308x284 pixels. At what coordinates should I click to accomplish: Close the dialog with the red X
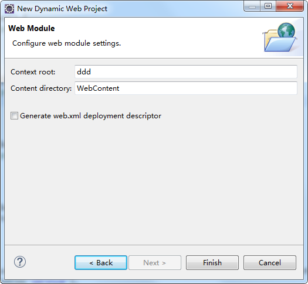[x=290, y=6]
